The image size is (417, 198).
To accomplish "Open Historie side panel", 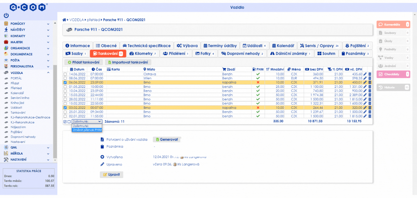I will click(393, 87).
